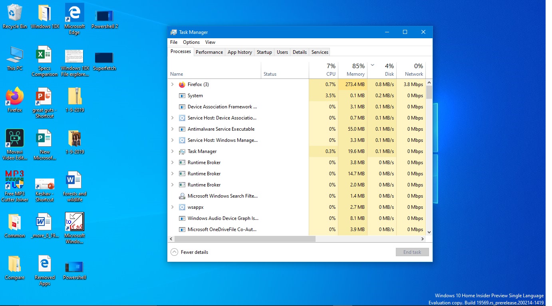The height and width of the screenshot is (306, 552).
Task: Select the Powershell 2 desktop icon
Action: (105, 19)
